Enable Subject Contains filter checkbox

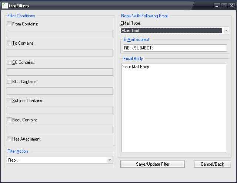tap(9, 101)
